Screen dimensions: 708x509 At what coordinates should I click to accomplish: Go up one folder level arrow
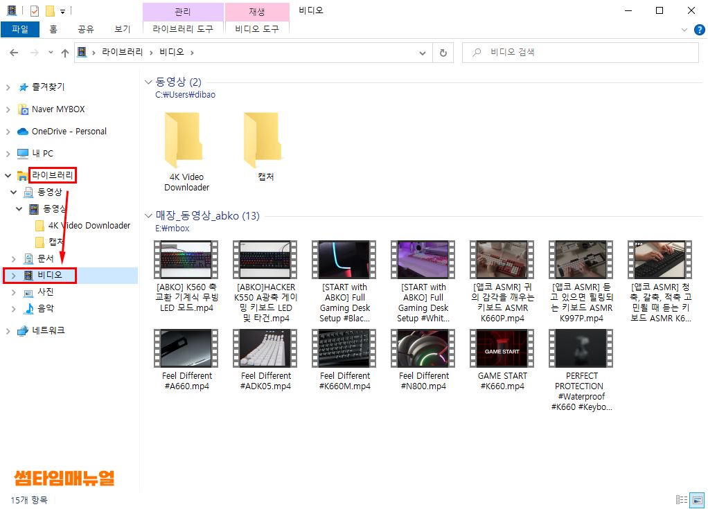[x=65, y=53]
